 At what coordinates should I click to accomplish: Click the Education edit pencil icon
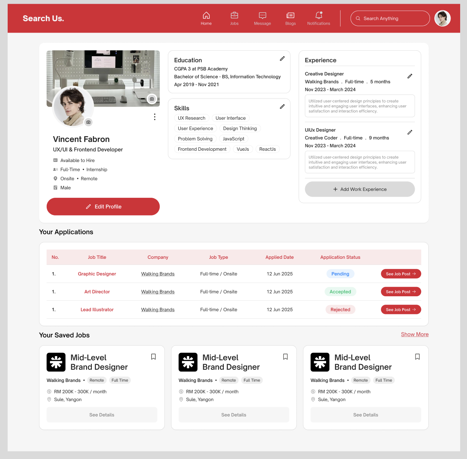pyautogui.click(x=282, y=59)
